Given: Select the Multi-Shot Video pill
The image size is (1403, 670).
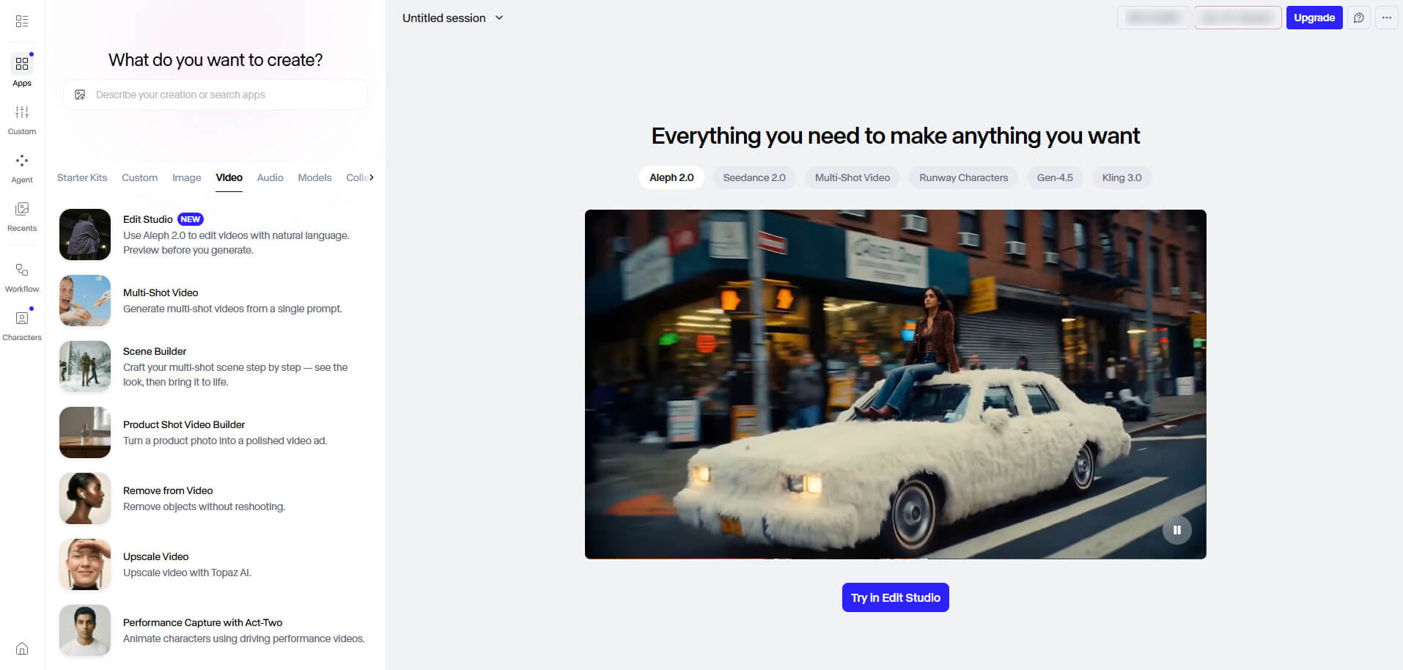Looking at the screenshot, I should (x=853, y=177).
